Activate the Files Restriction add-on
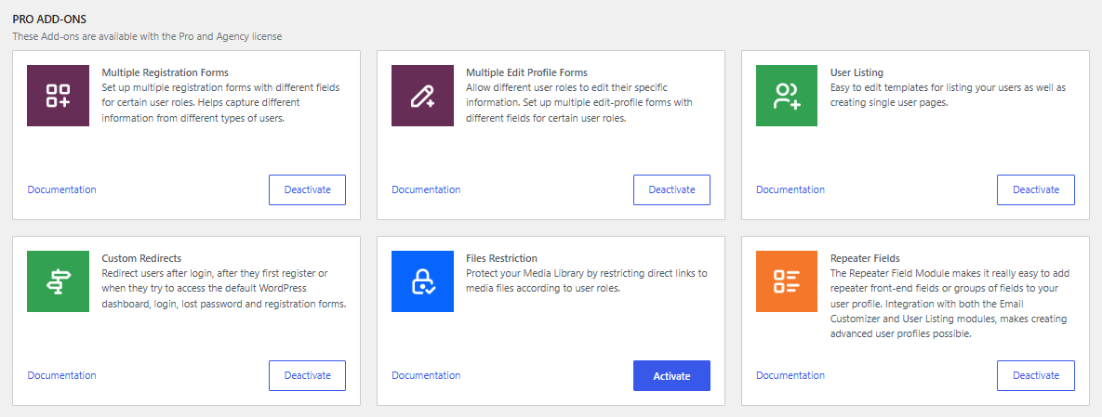 coord(671,375)
